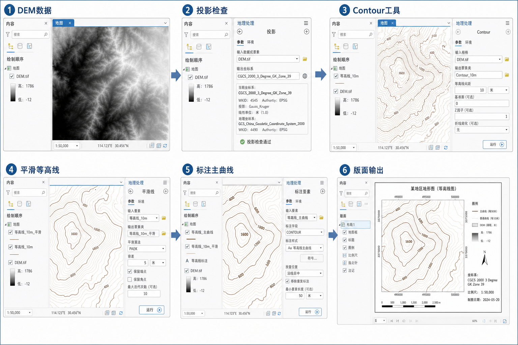The height and width of the screenshot is (345, 518).
Task: Select list-by-selection icon in DEM数据 contents pane
Action: pyautogui.click(x=30, y=46)
